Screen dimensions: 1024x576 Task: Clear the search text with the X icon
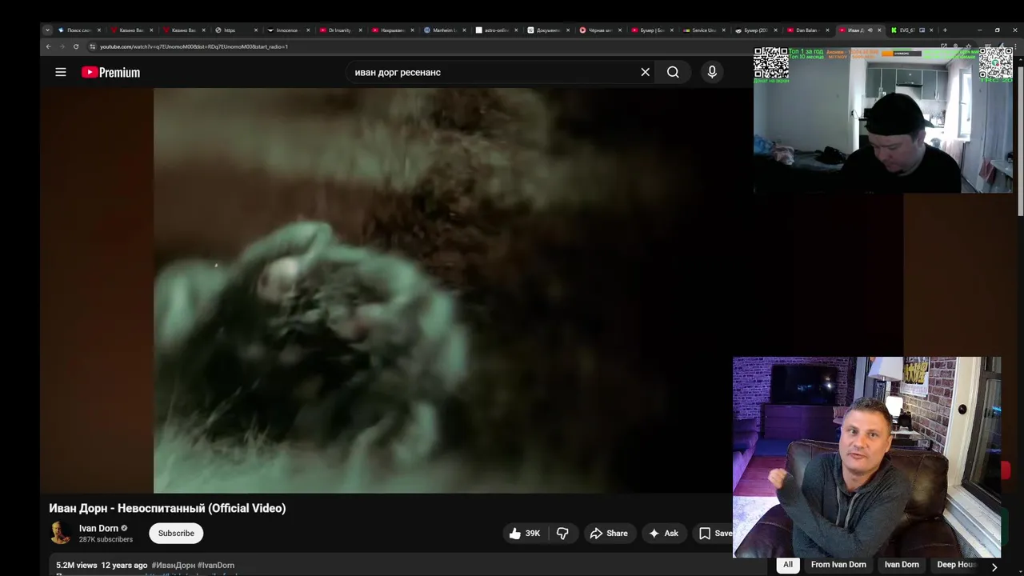pyautogui.click(x=646, y=72)
